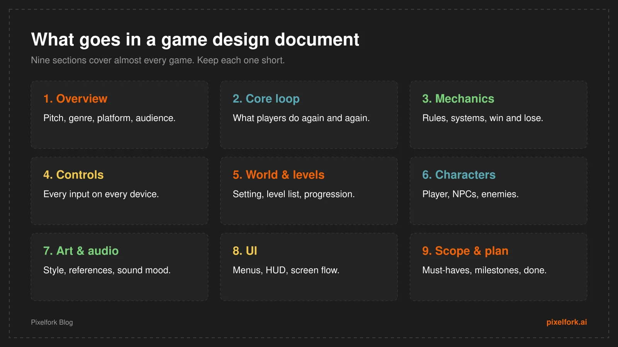This screenshot has width=618, height=347.
Task: Click "Rules, systems, win and lose."
Action: coord(483,118)
